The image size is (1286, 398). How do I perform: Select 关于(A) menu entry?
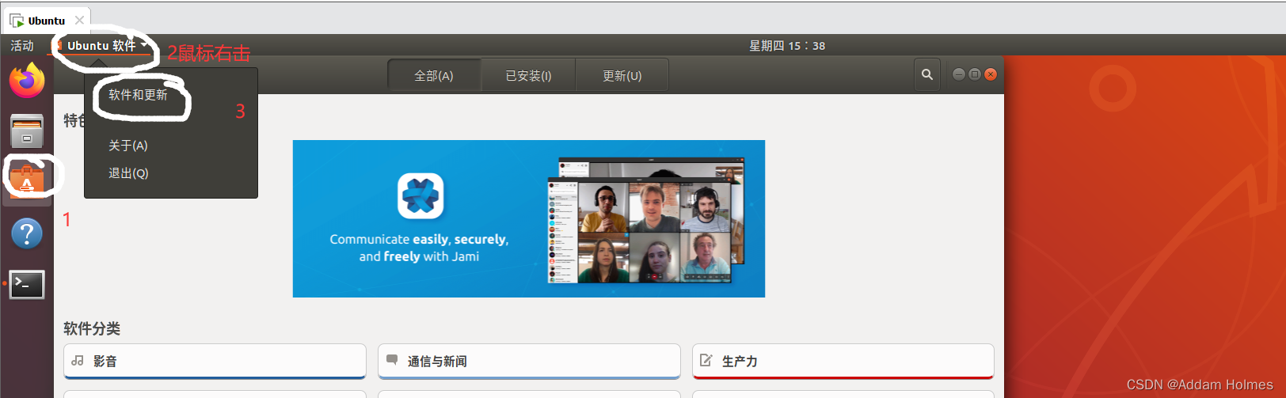click(128, 146)
